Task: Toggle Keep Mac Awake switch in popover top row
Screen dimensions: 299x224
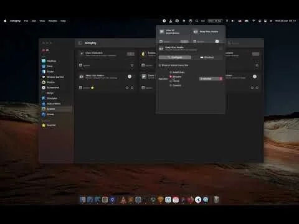Action: coord(217,41)
